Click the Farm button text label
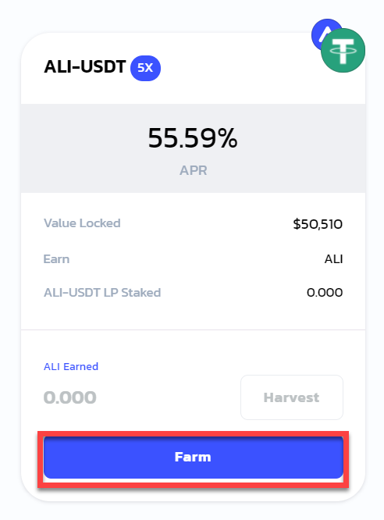Viewport: 384px width, 520px height. tap(193, 457)
